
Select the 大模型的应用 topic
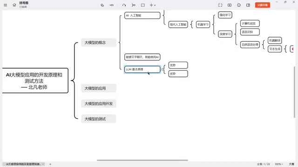click(x=99, y=88)
